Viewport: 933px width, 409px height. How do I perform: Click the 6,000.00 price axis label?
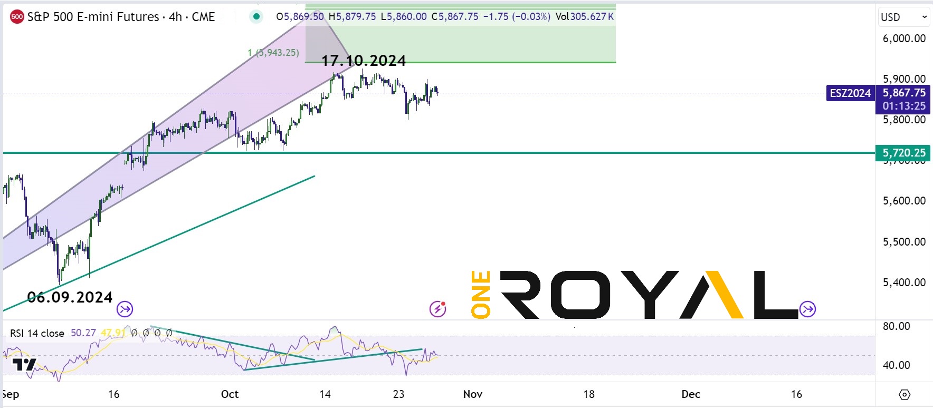[904, 38]
